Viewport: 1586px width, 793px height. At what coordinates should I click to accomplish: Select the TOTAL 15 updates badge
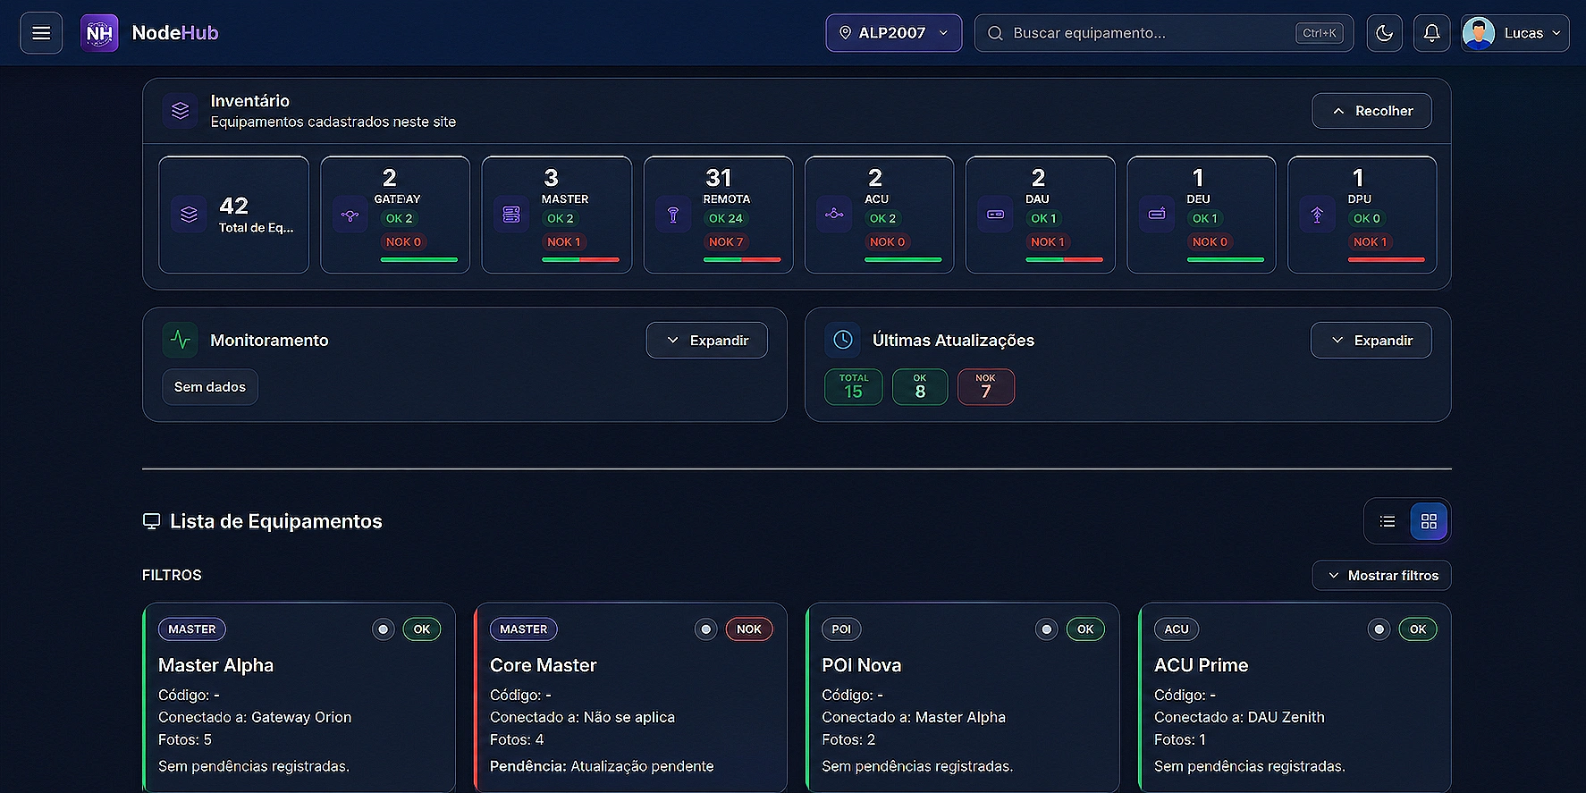(854, 387)
